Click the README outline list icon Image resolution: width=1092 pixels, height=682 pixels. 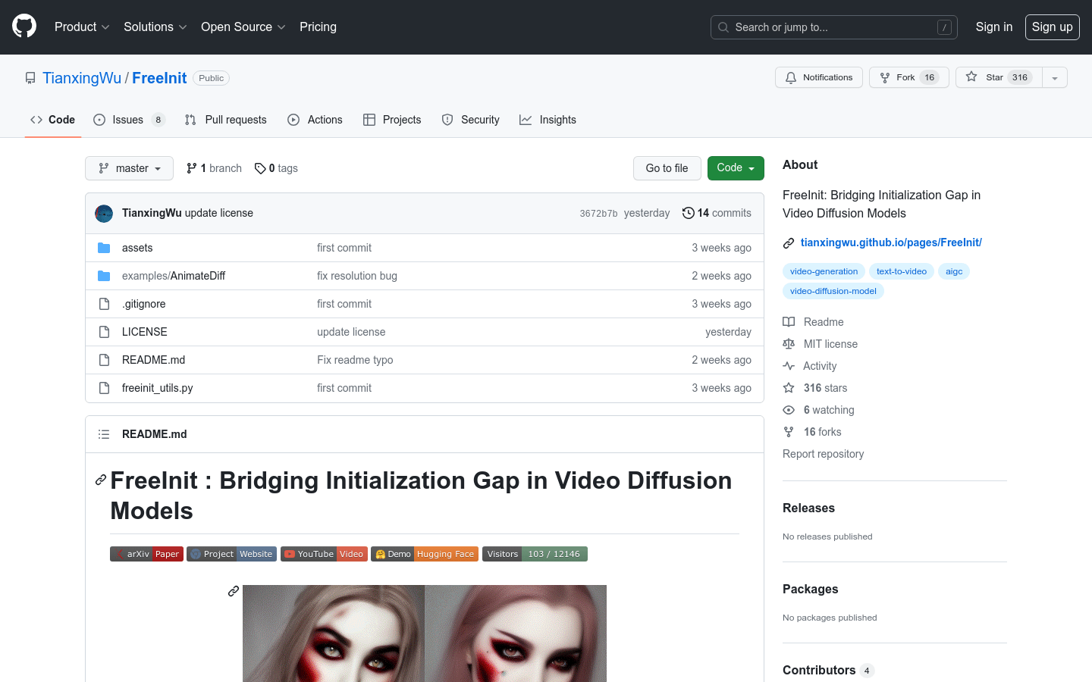104,434
